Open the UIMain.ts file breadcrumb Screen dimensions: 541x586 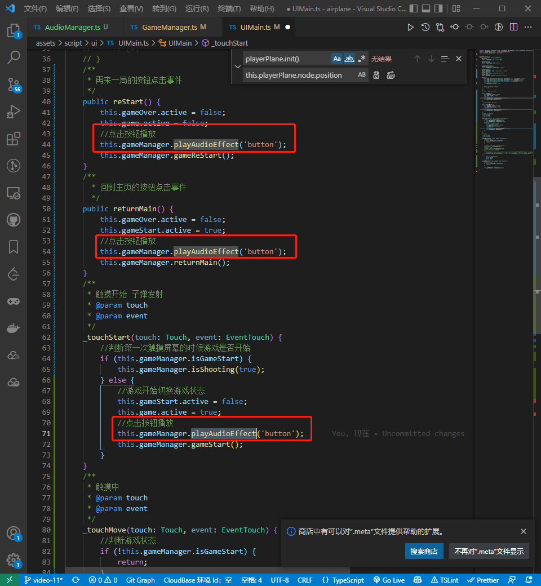pyautogui.click(x=128, y=43)
